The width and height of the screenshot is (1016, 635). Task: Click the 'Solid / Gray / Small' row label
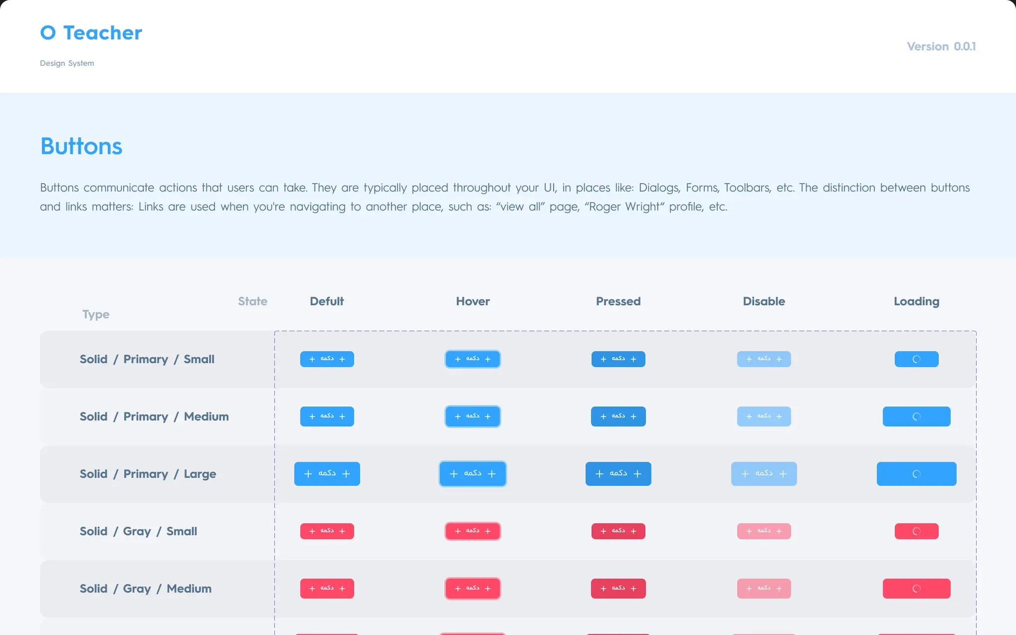[138, 531]
